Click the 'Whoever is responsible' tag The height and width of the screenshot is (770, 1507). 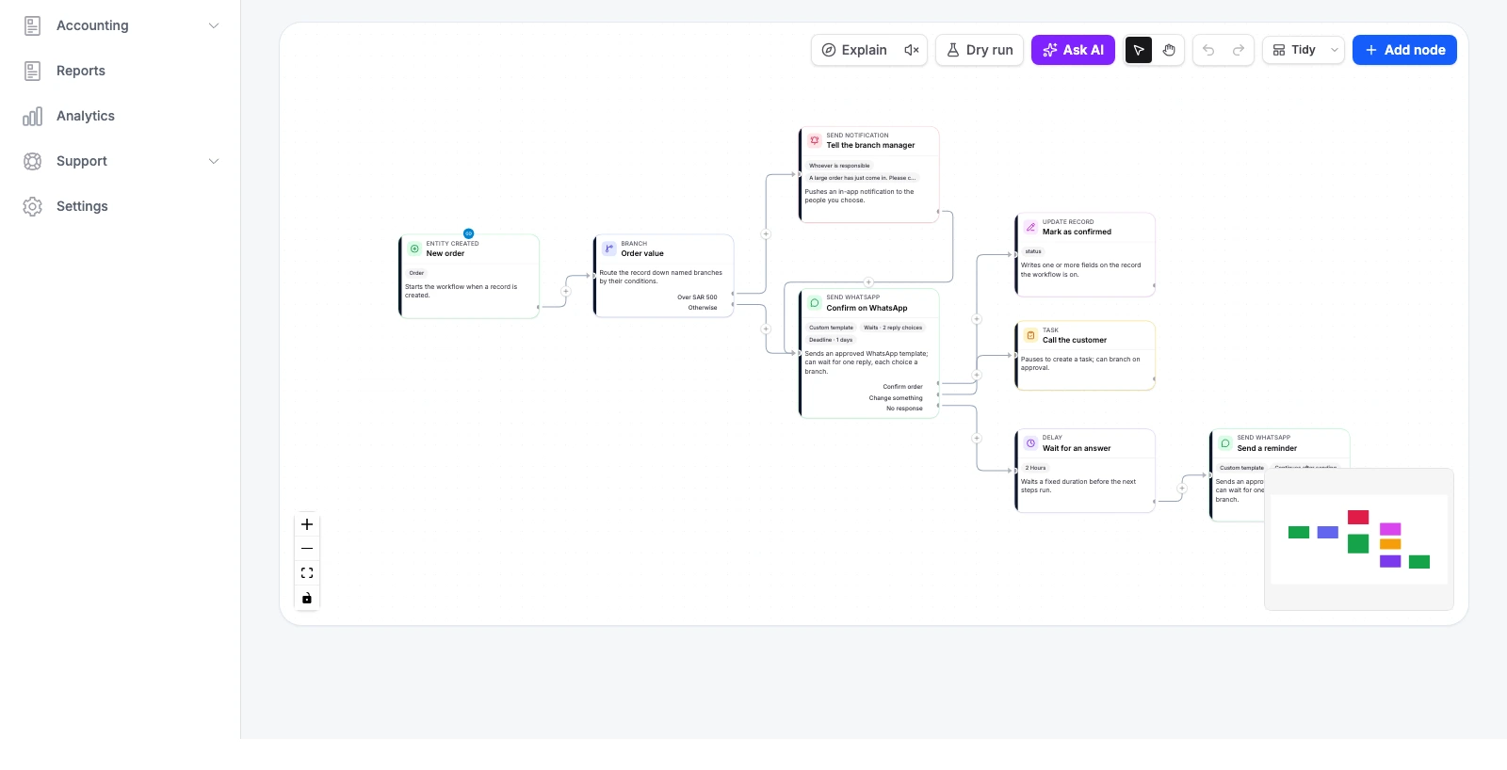pos(839,166)
